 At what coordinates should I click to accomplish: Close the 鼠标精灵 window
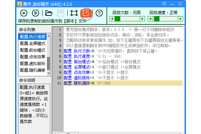point(180,4)
